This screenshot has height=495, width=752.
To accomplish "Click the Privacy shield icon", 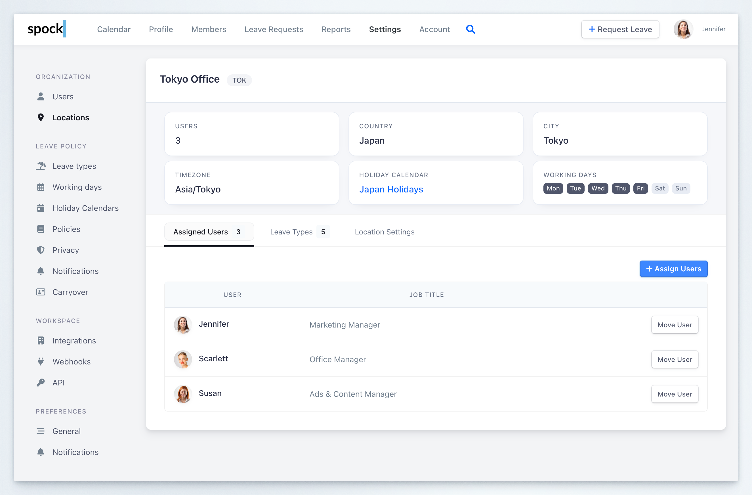I will pyautogui.click(x=41, y=250).
